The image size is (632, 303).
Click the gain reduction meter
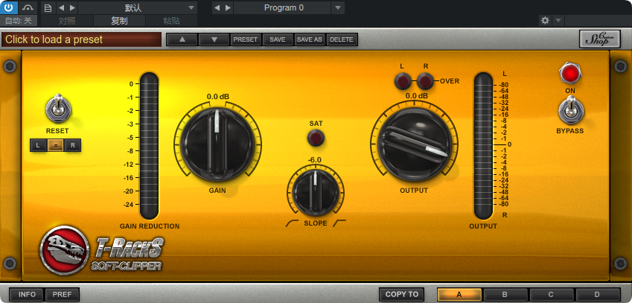[149, 146]
